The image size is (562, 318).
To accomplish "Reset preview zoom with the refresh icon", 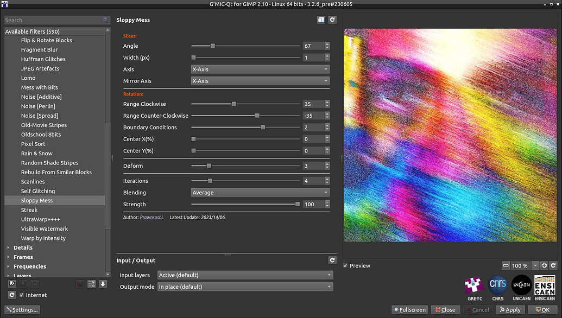I will (x=554, y=265).
